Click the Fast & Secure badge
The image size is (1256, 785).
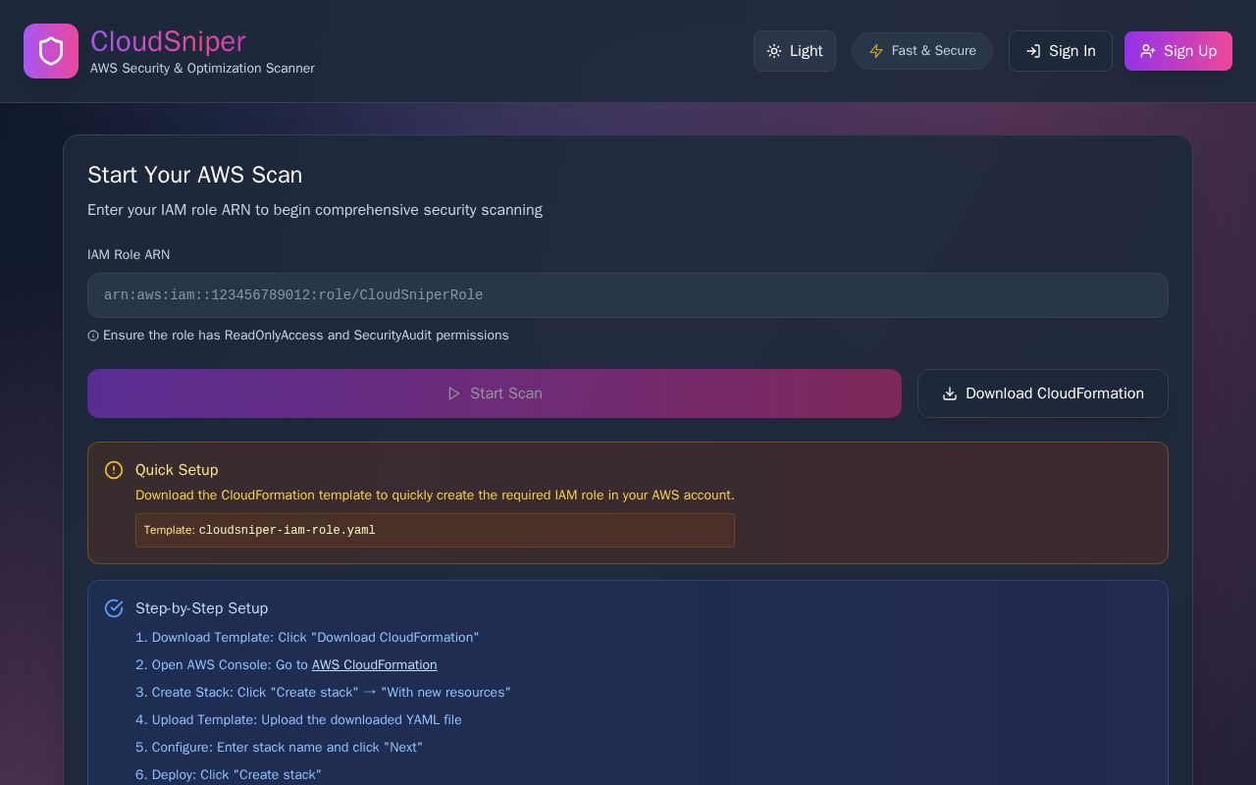(x=922, y=51)
